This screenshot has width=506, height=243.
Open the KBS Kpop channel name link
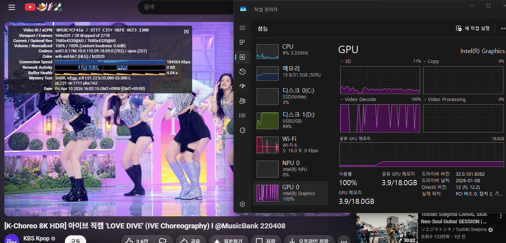[36, 239]
